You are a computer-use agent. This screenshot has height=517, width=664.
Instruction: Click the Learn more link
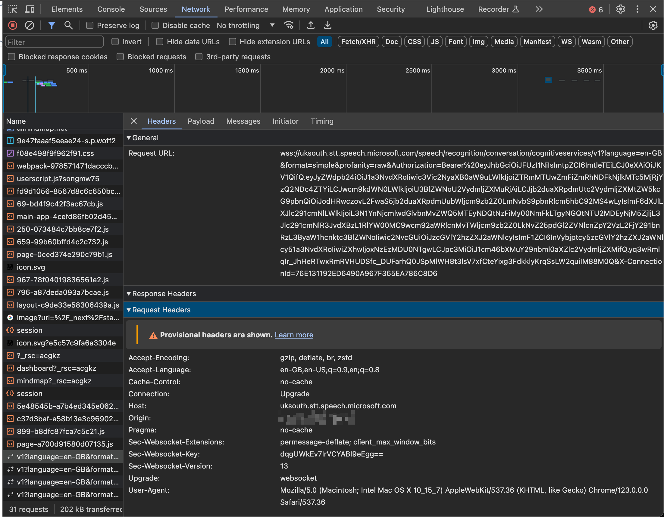(x=294, y=335)
